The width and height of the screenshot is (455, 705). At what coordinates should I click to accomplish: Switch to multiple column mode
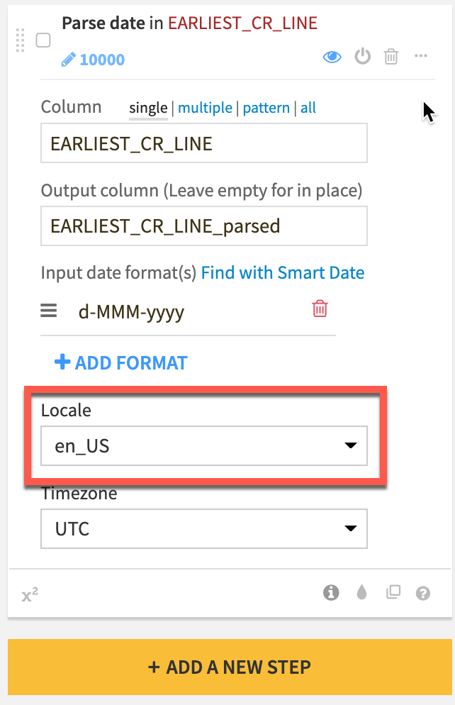pyautogui.click(x=205, y=108)
